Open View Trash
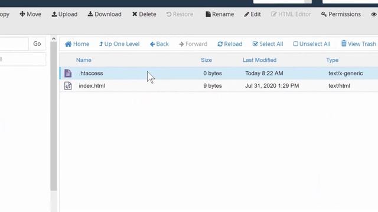Viewport: 378px width, 212px height. tap(359, 44)
